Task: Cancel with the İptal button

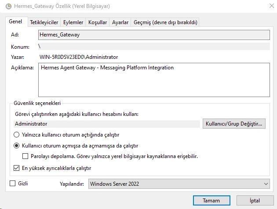Action: (255, 201)
